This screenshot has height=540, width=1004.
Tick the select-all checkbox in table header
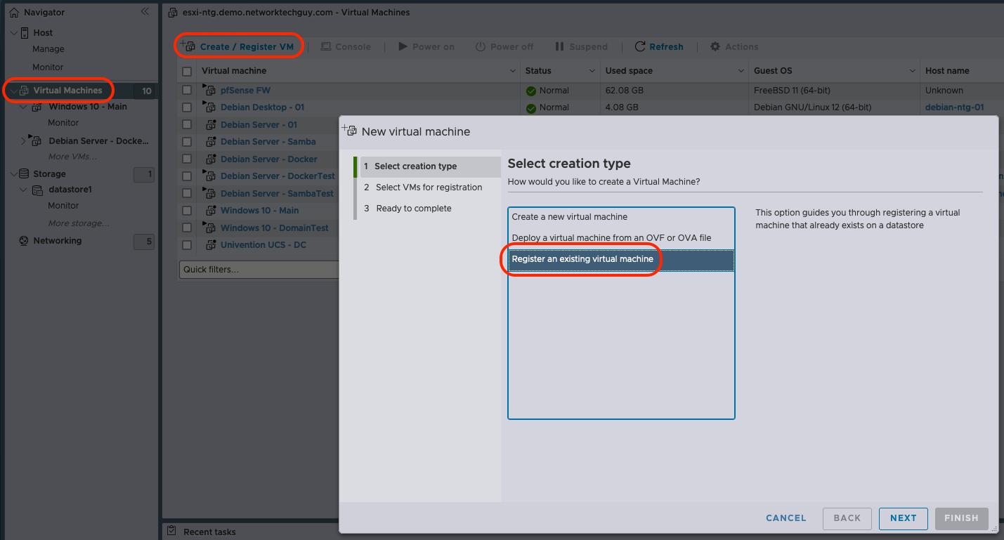(187, 71)
